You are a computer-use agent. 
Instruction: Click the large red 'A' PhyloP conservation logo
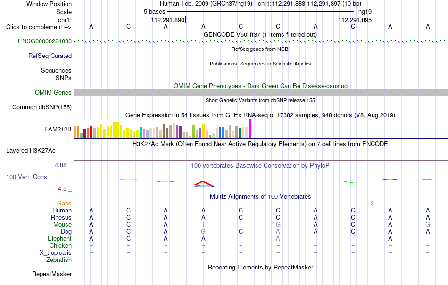click(203, 184)
